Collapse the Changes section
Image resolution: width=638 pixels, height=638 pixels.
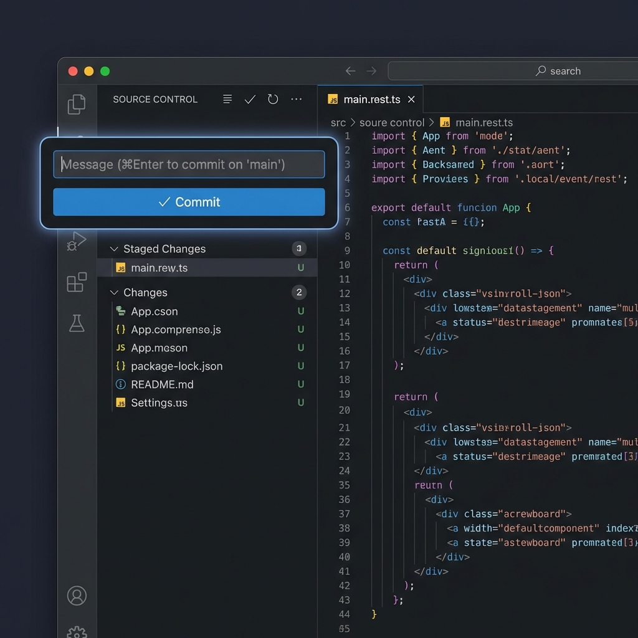click(114, 292)
